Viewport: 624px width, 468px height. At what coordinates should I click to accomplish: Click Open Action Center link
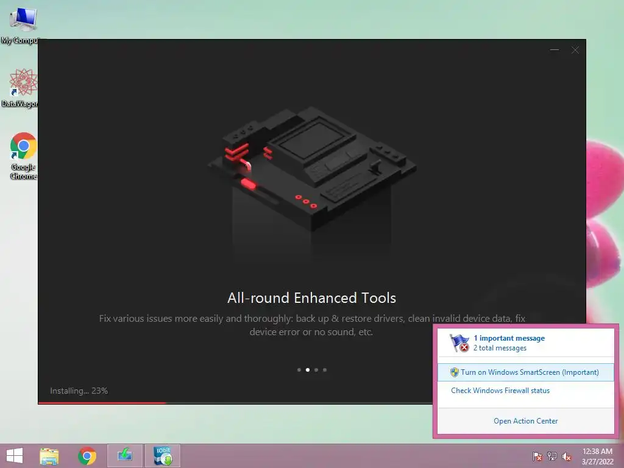coord(525,420)
